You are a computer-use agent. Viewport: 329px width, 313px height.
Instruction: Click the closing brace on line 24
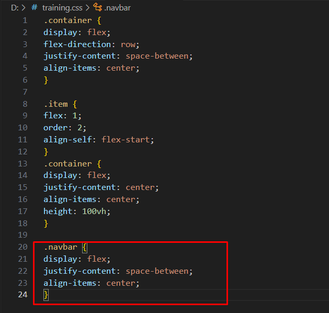pyautogui.click(x=46, y=295)
